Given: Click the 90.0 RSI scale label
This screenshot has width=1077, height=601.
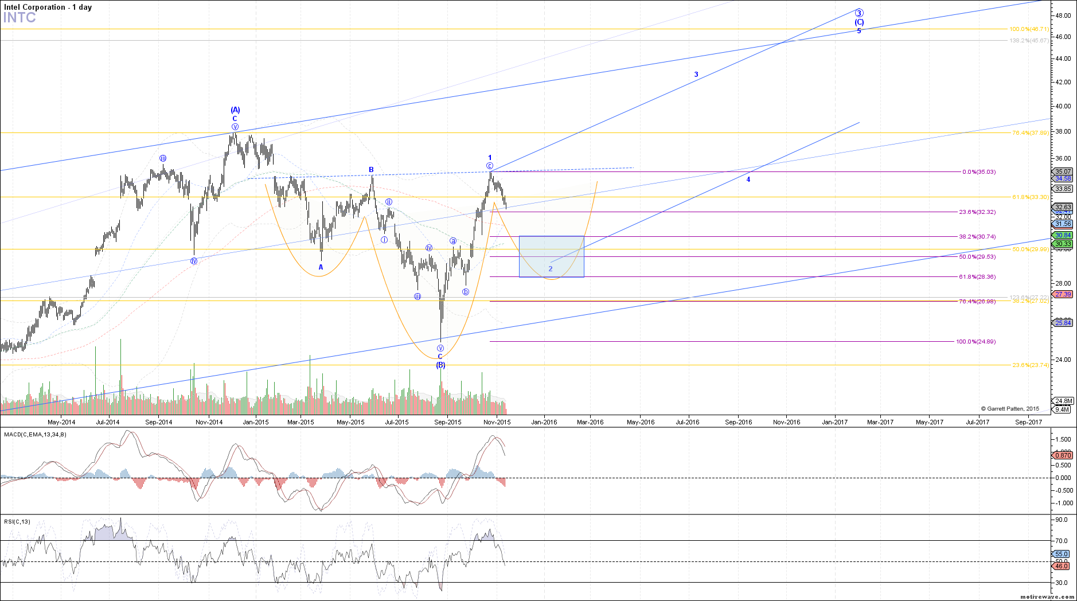Looking at the screenshot, I should coord(1062,520).
